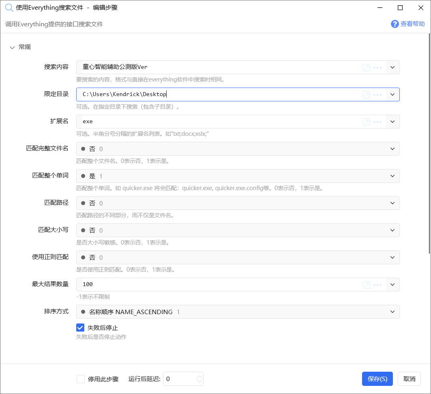This screenshot has height=394, width=431.
Task: Click the hint '失败后是否停止动作'
Action: (101, 337)
